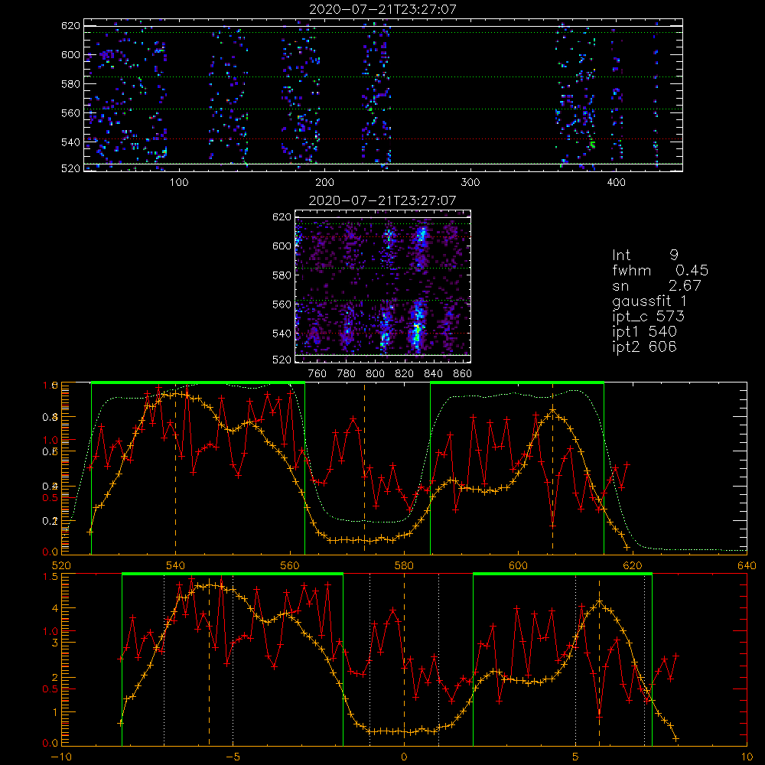Click x-axis label 10 on bottom plot
The image size is (765, 765).
747,757
